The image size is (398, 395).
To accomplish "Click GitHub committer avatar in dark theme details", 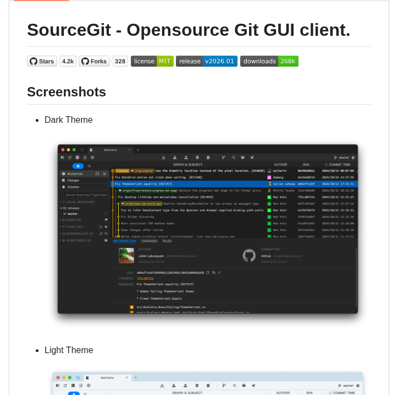I will [x=249, y=256].
